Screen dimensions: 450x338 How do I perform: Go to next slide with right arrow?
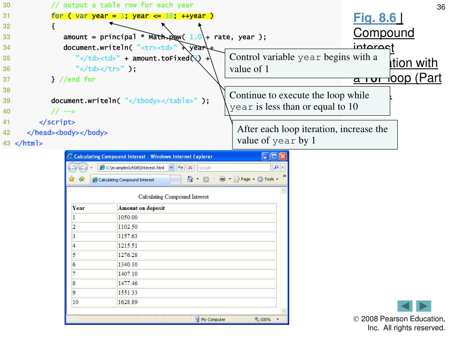click(424, 306)
